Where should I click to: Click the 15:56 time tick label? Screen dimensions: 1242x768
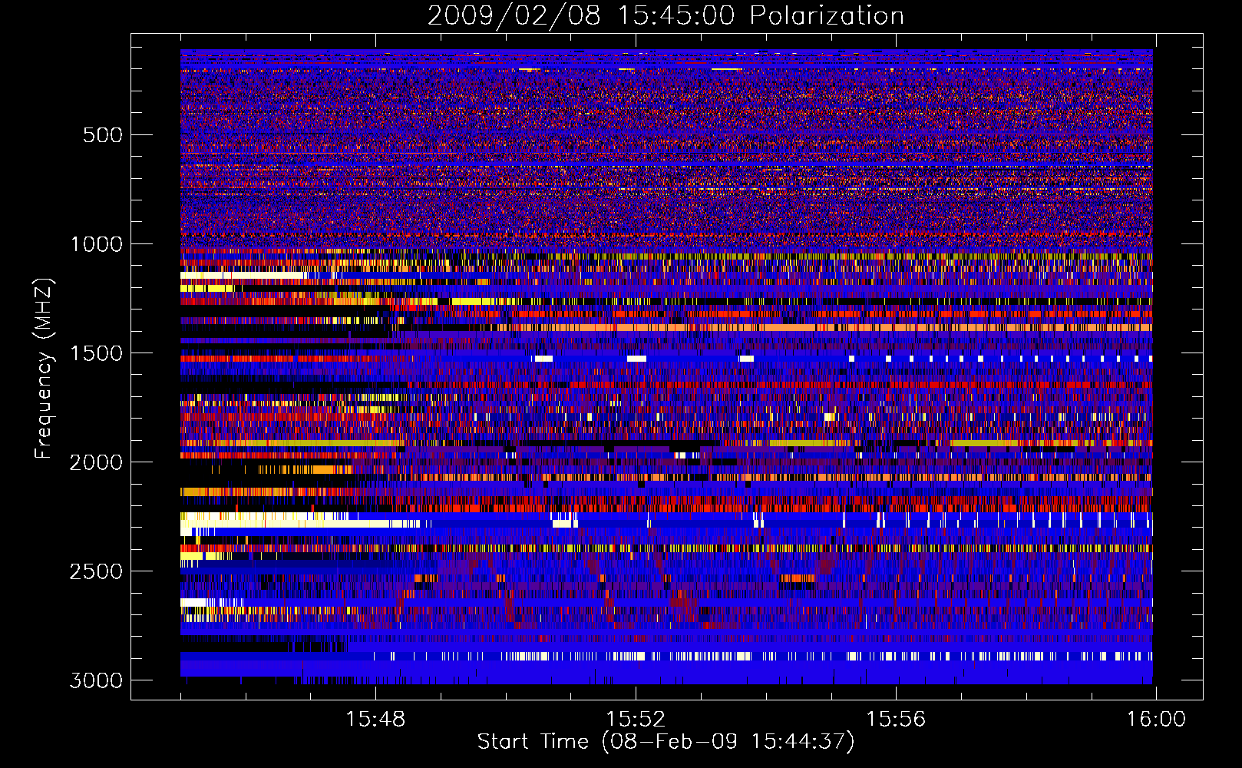coord(896,720)
